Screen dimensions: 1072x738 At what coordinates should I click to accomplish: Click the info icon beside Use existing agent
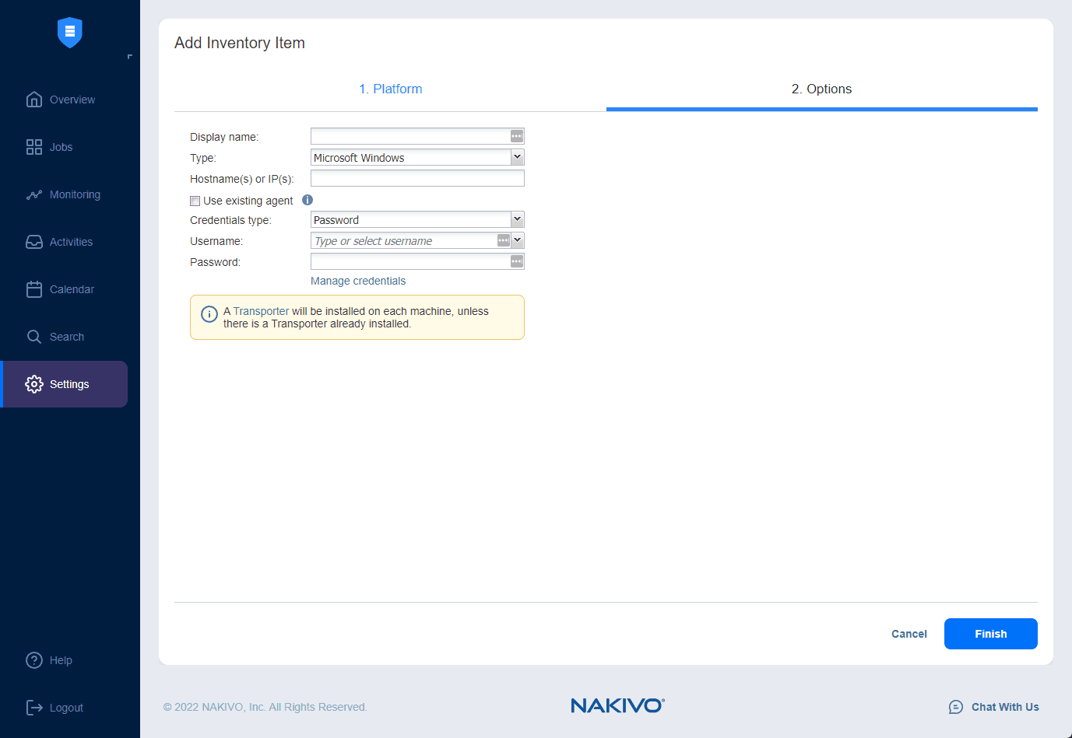[x=307, y=200]
